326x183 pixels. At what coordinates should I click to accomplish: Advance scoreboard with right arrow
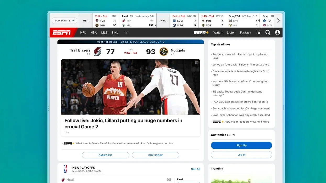pos(278,20)
